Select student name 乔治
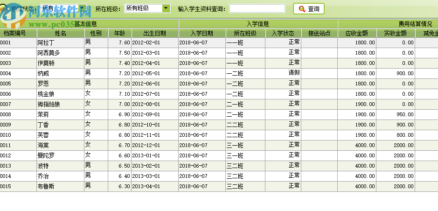Image resolution: width=438 pixels, height=211 pixels. [x=43, y=176]
